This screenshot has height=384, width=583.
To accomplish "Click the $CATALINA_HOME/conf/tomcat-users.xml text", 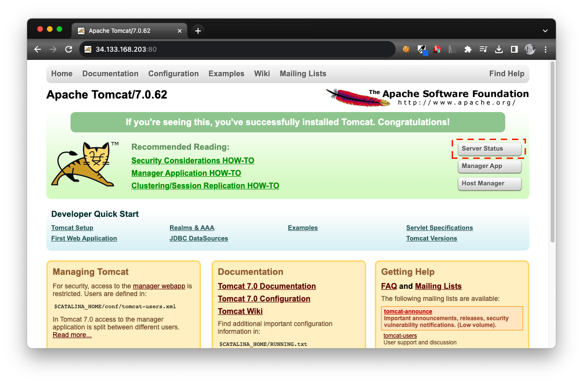I will [x=115, y=307].
